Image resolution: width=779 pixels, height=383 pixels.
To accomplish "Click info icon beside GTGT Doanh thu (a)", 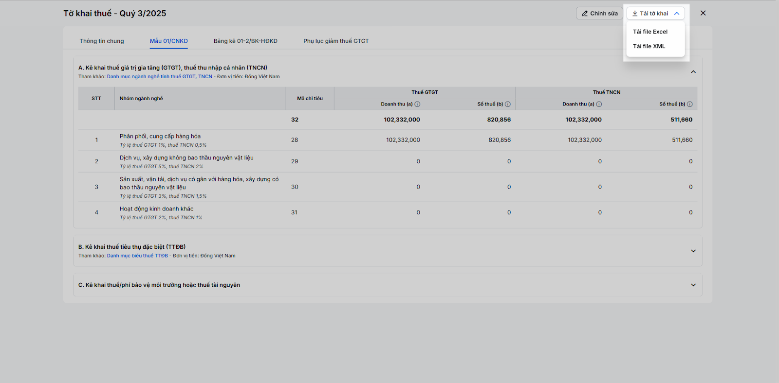I will click(x=417, y=104).
